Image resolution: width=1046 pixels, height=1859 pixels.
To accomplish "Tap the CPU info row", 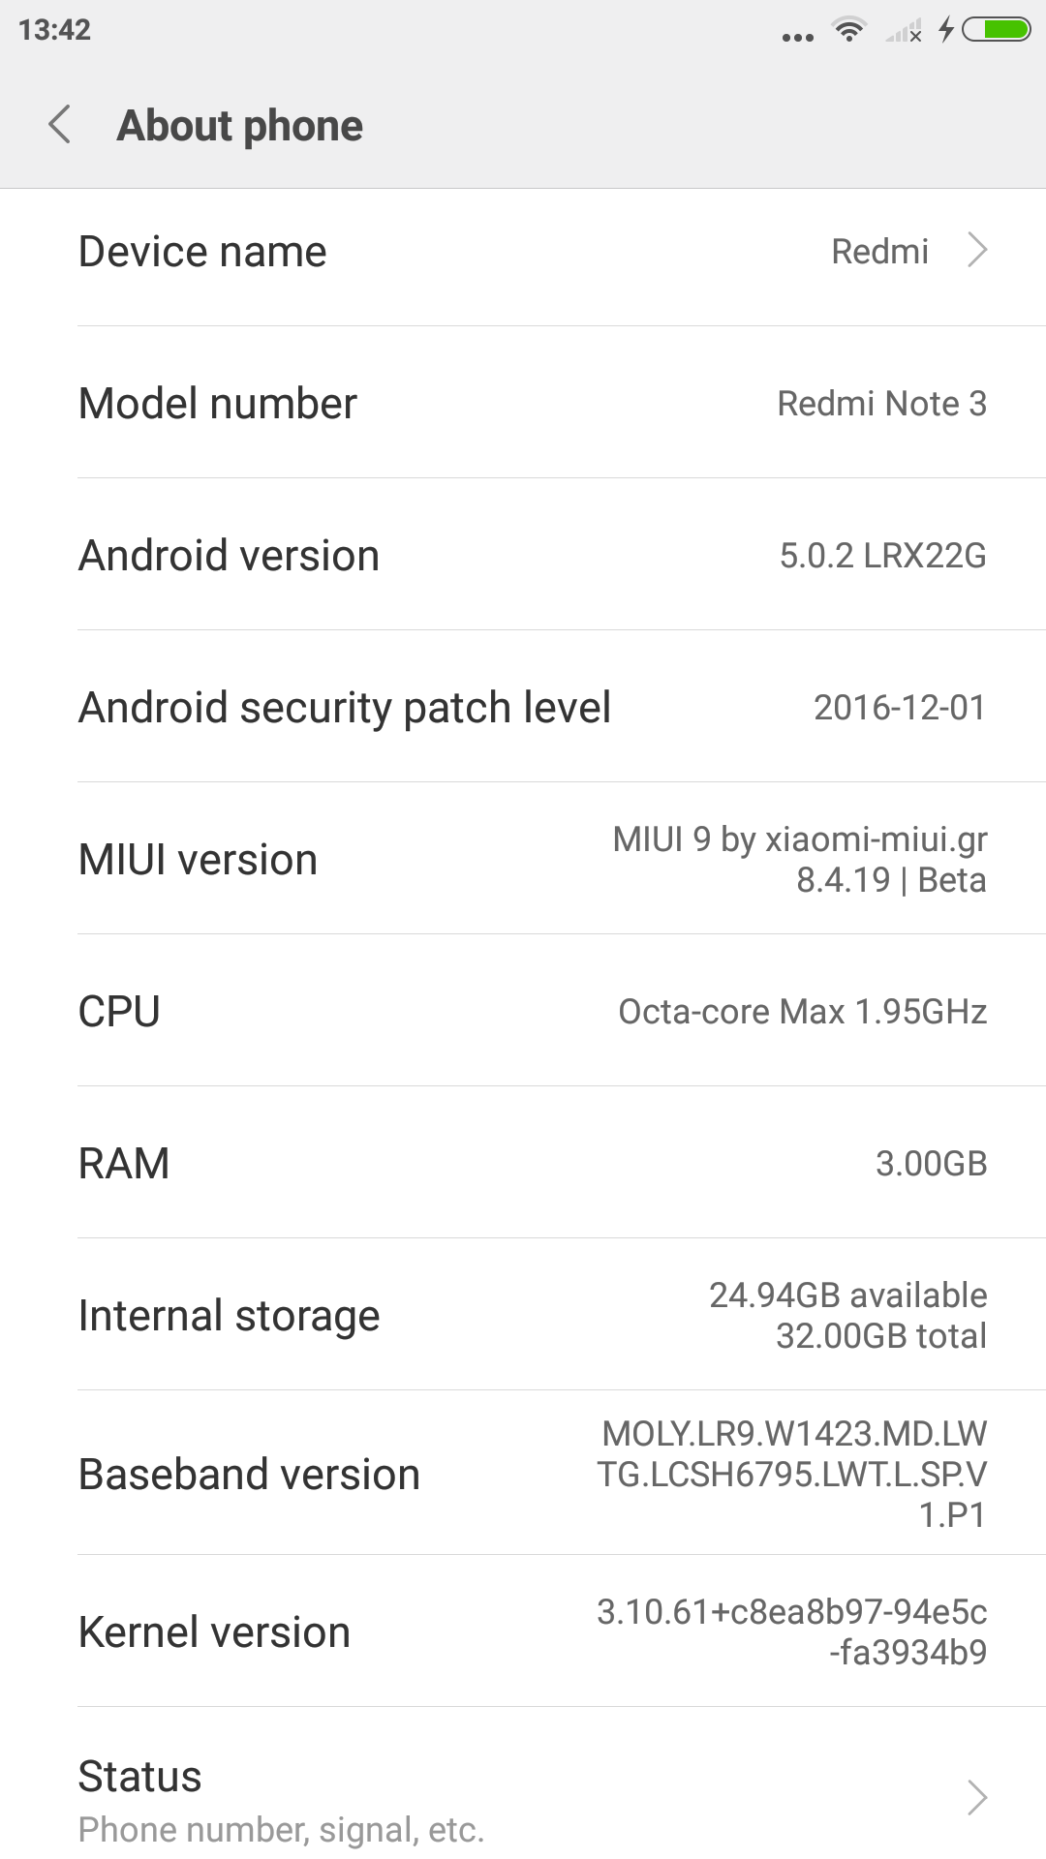I will point(523,1012).
